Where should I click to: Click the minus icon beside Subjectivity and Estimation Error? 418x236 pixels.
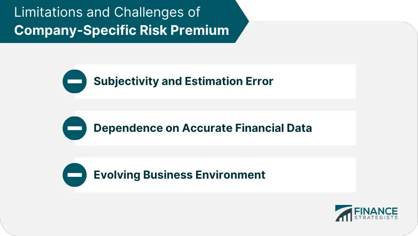pos(75,81)
